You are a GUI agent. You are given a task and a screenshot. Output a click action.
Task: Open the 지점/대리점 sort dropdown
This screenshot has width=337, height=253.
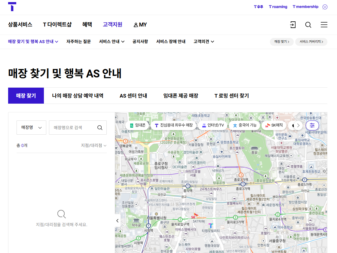[94, 145]
